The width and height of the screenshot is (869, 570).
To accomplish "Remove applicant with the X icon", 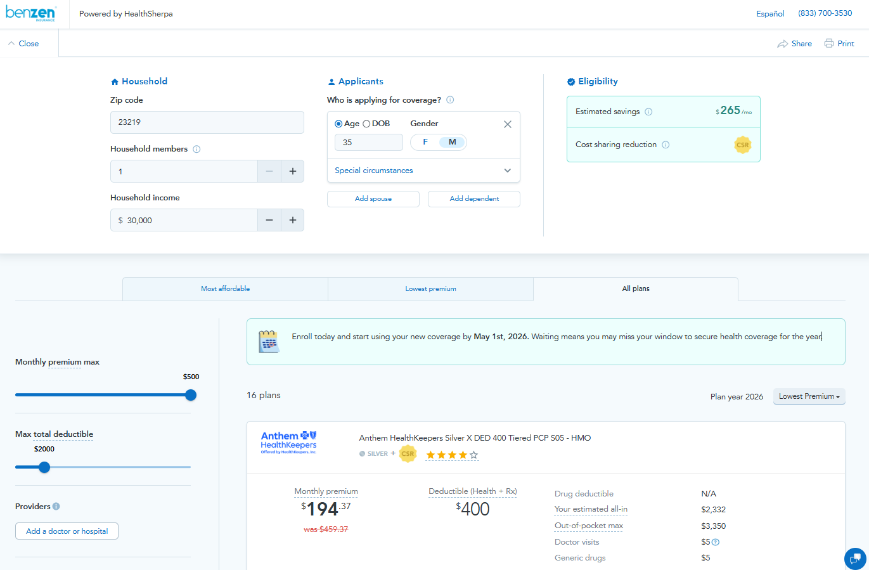I will tap(508, 124).
